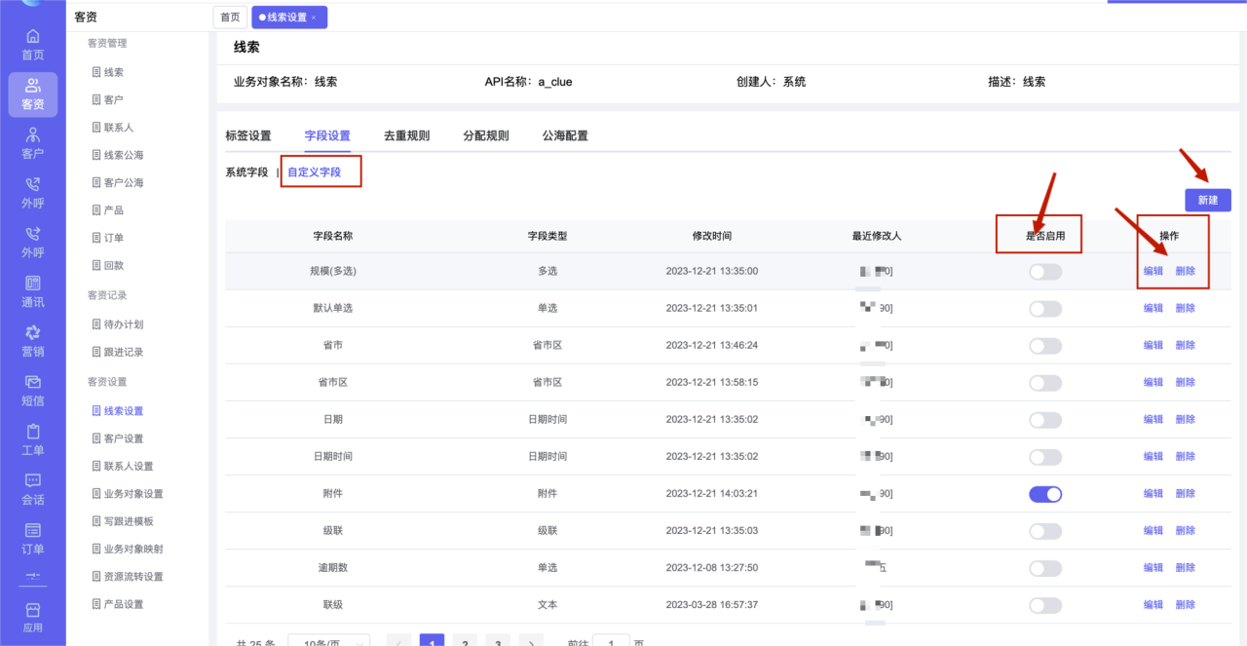This screenshot has height=646, width=1247.
Task: Open 联系人 in the 客资 submenu
Action: [x=112, y=127]
